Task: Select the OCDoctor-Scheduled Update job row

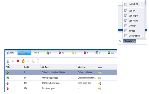Action: (61, 72)
